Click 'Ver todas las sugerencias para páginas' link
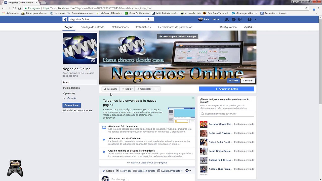Screen dimensions: 322x181 pos(147,163)
